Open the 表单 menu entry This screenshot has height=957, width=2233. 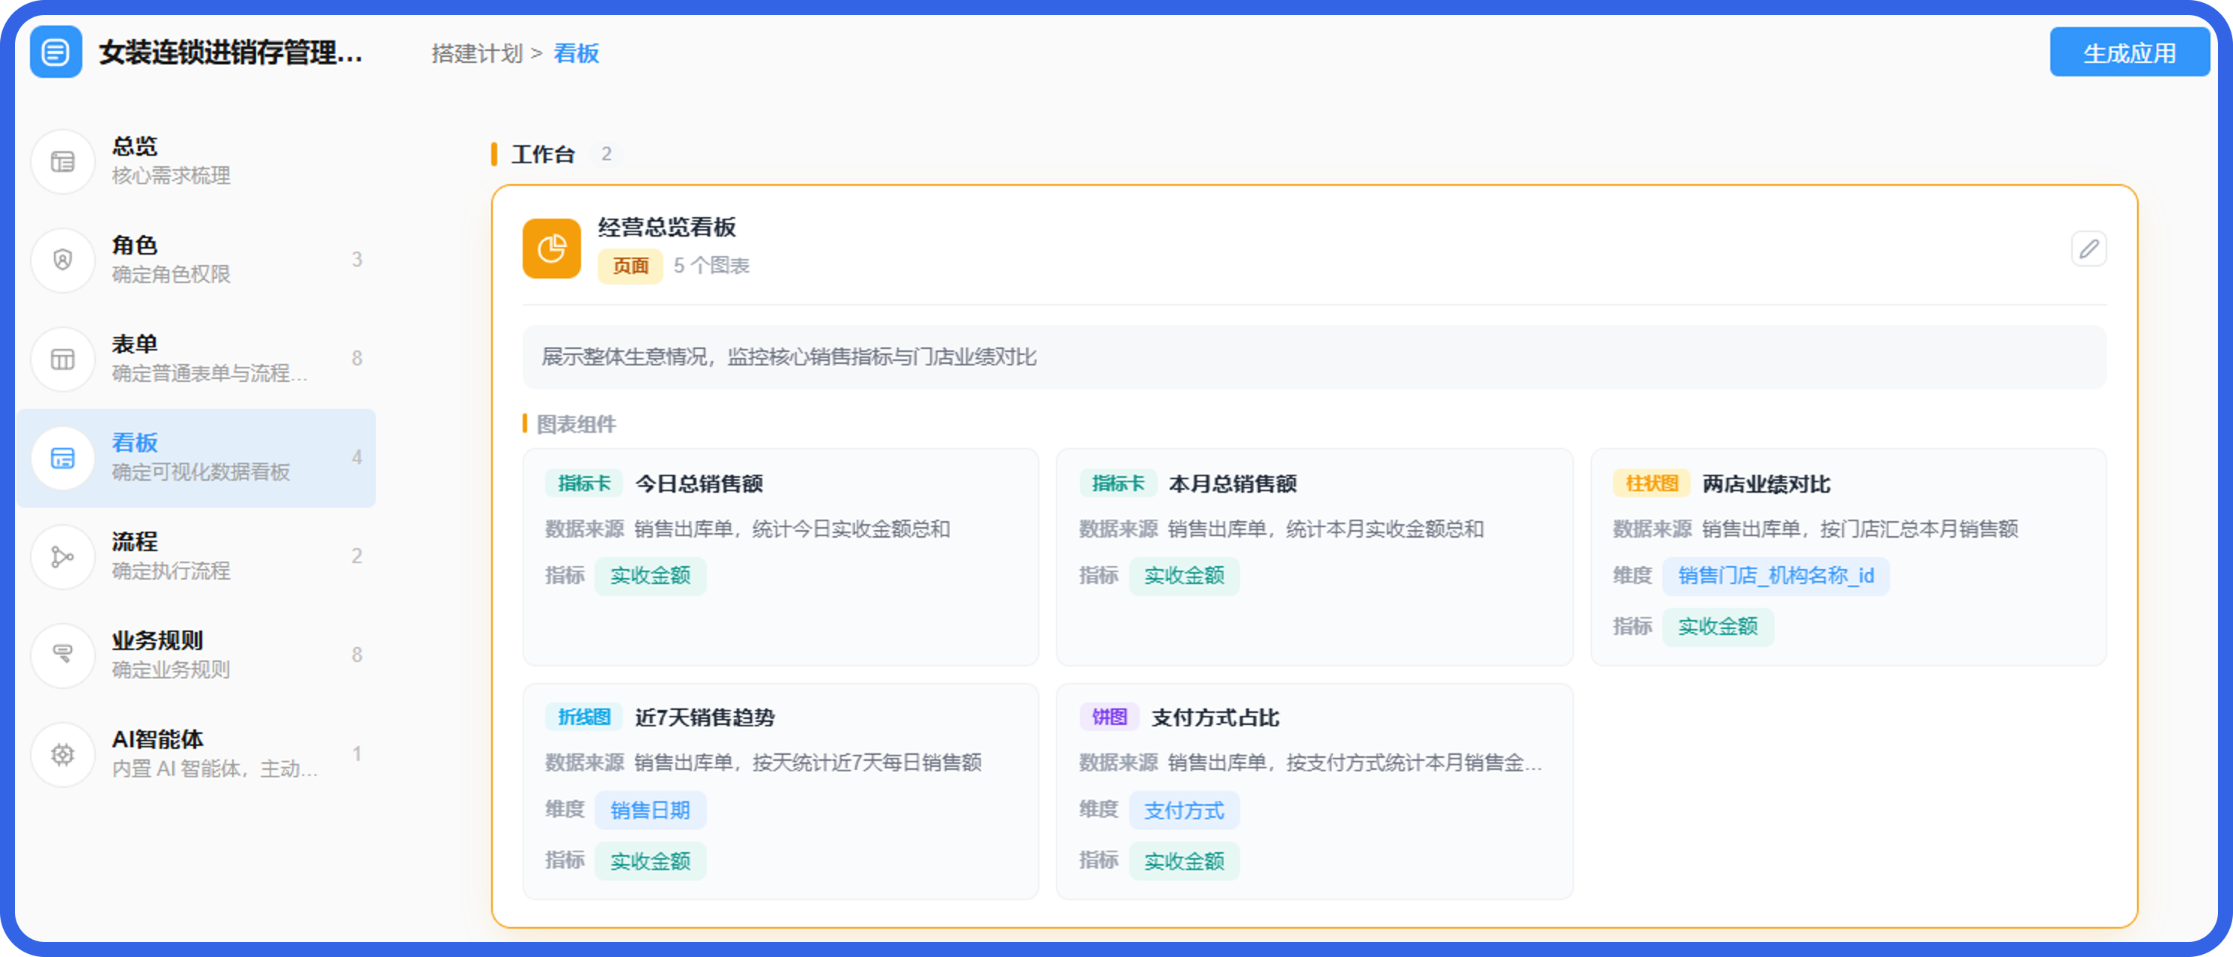(x=197, y=359)
